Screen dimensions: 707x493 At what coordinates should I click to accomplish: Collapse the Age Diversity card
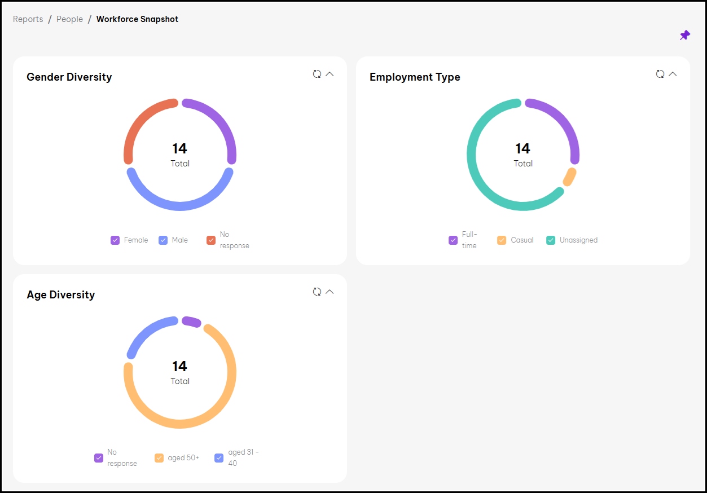point(330,292)
